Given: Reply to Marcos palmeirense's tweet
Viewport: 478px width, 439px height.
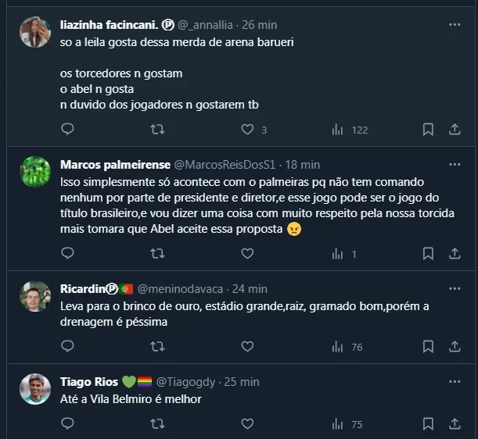Looking at the screenshot, I should coord(67,254).
